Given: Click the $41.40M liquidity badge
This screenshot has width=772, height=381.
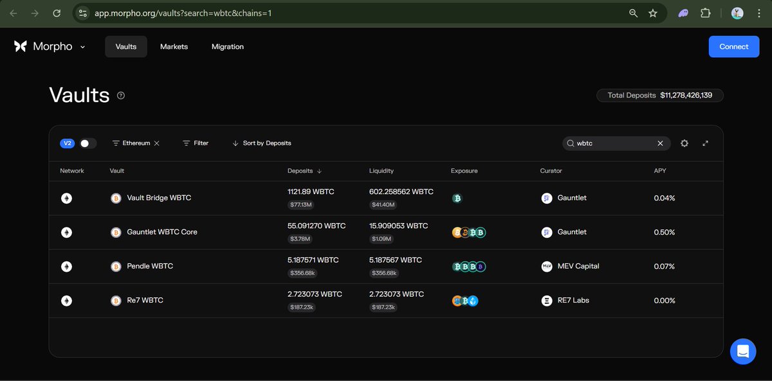Looking at the screenshot, I should pos(383,205).
